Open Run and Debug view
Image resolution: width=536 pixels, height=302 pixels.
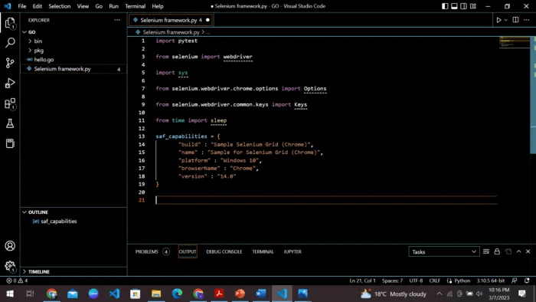click(x=10, y=83)
